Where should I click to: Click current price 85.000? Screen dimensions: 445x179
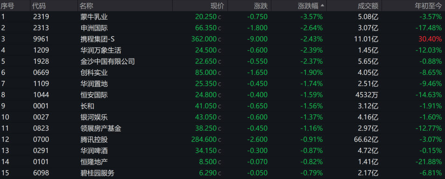pos(206,73)
